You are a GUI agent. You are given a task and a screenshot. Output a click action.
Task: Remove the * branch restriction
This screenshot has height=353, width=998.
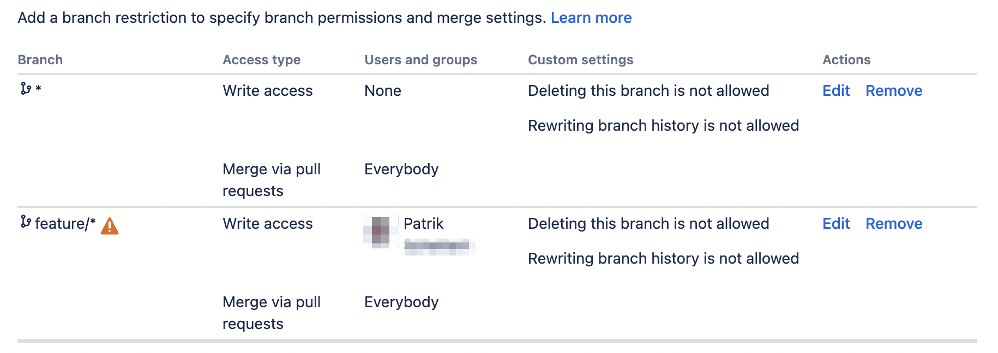(894, 90)
